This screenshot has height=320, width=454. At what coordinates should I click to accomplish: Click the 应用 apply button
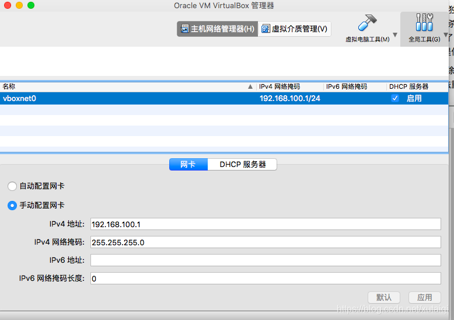click(425, 297)
